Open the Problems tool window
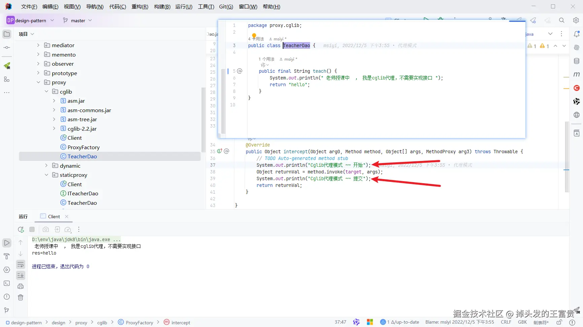The image size is (583, 327). [x=7, y=297]
